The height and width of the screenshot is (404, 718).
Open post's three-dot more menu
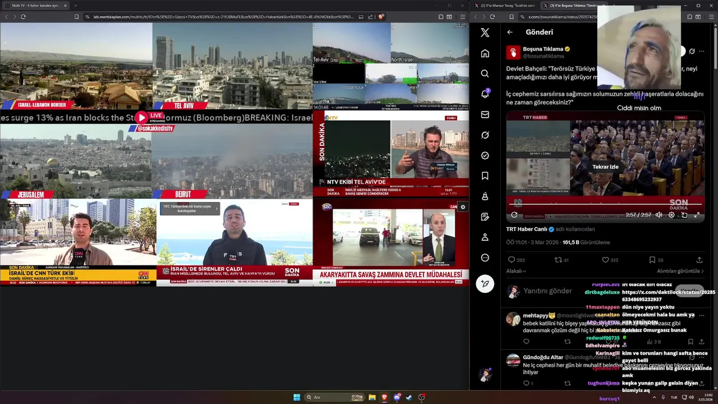[701, 51]
